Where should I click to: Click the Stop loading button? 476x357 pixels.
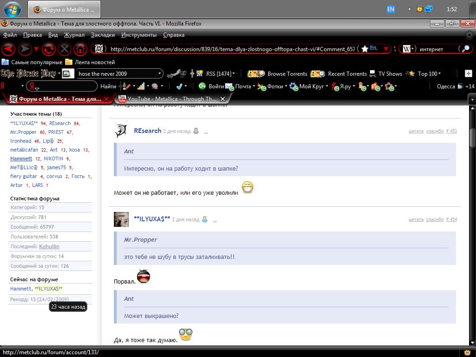click(65, 49)
